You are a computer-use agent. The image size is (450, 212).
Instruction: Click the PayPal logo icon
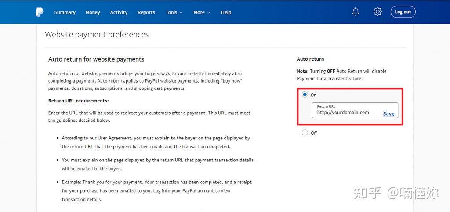39,12
